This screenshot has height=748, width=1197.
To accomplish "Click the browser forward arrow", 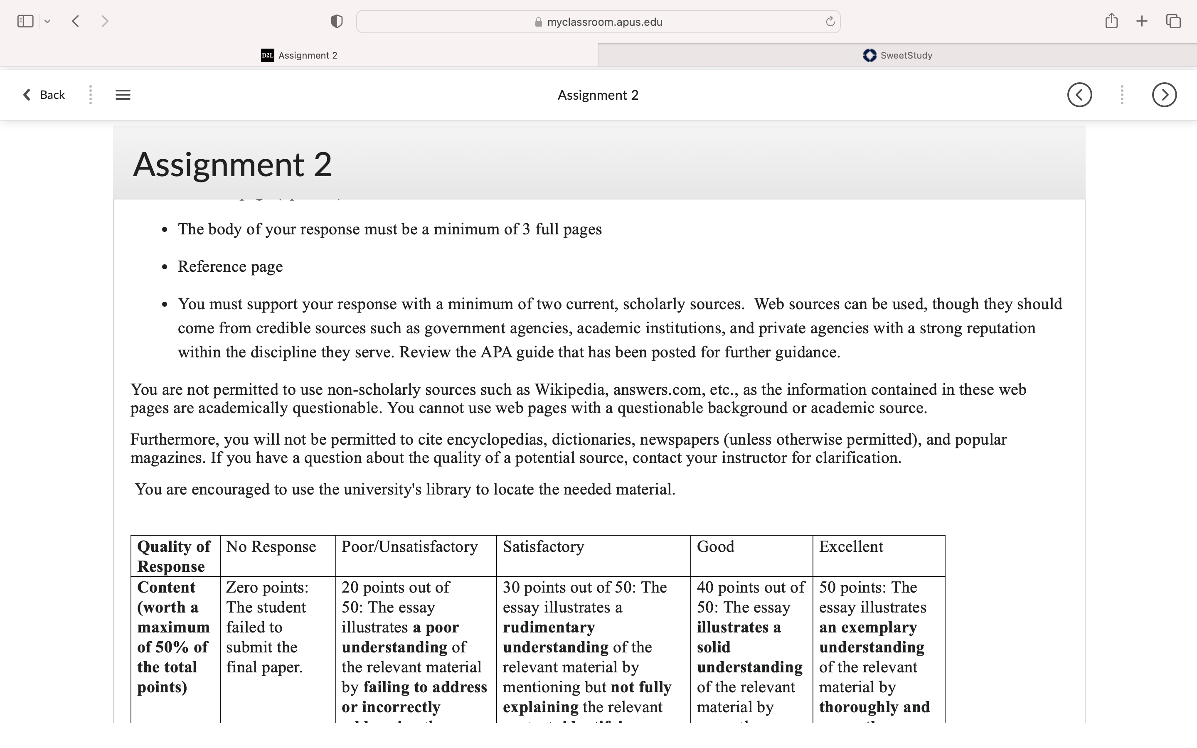I will click(104, 21).
